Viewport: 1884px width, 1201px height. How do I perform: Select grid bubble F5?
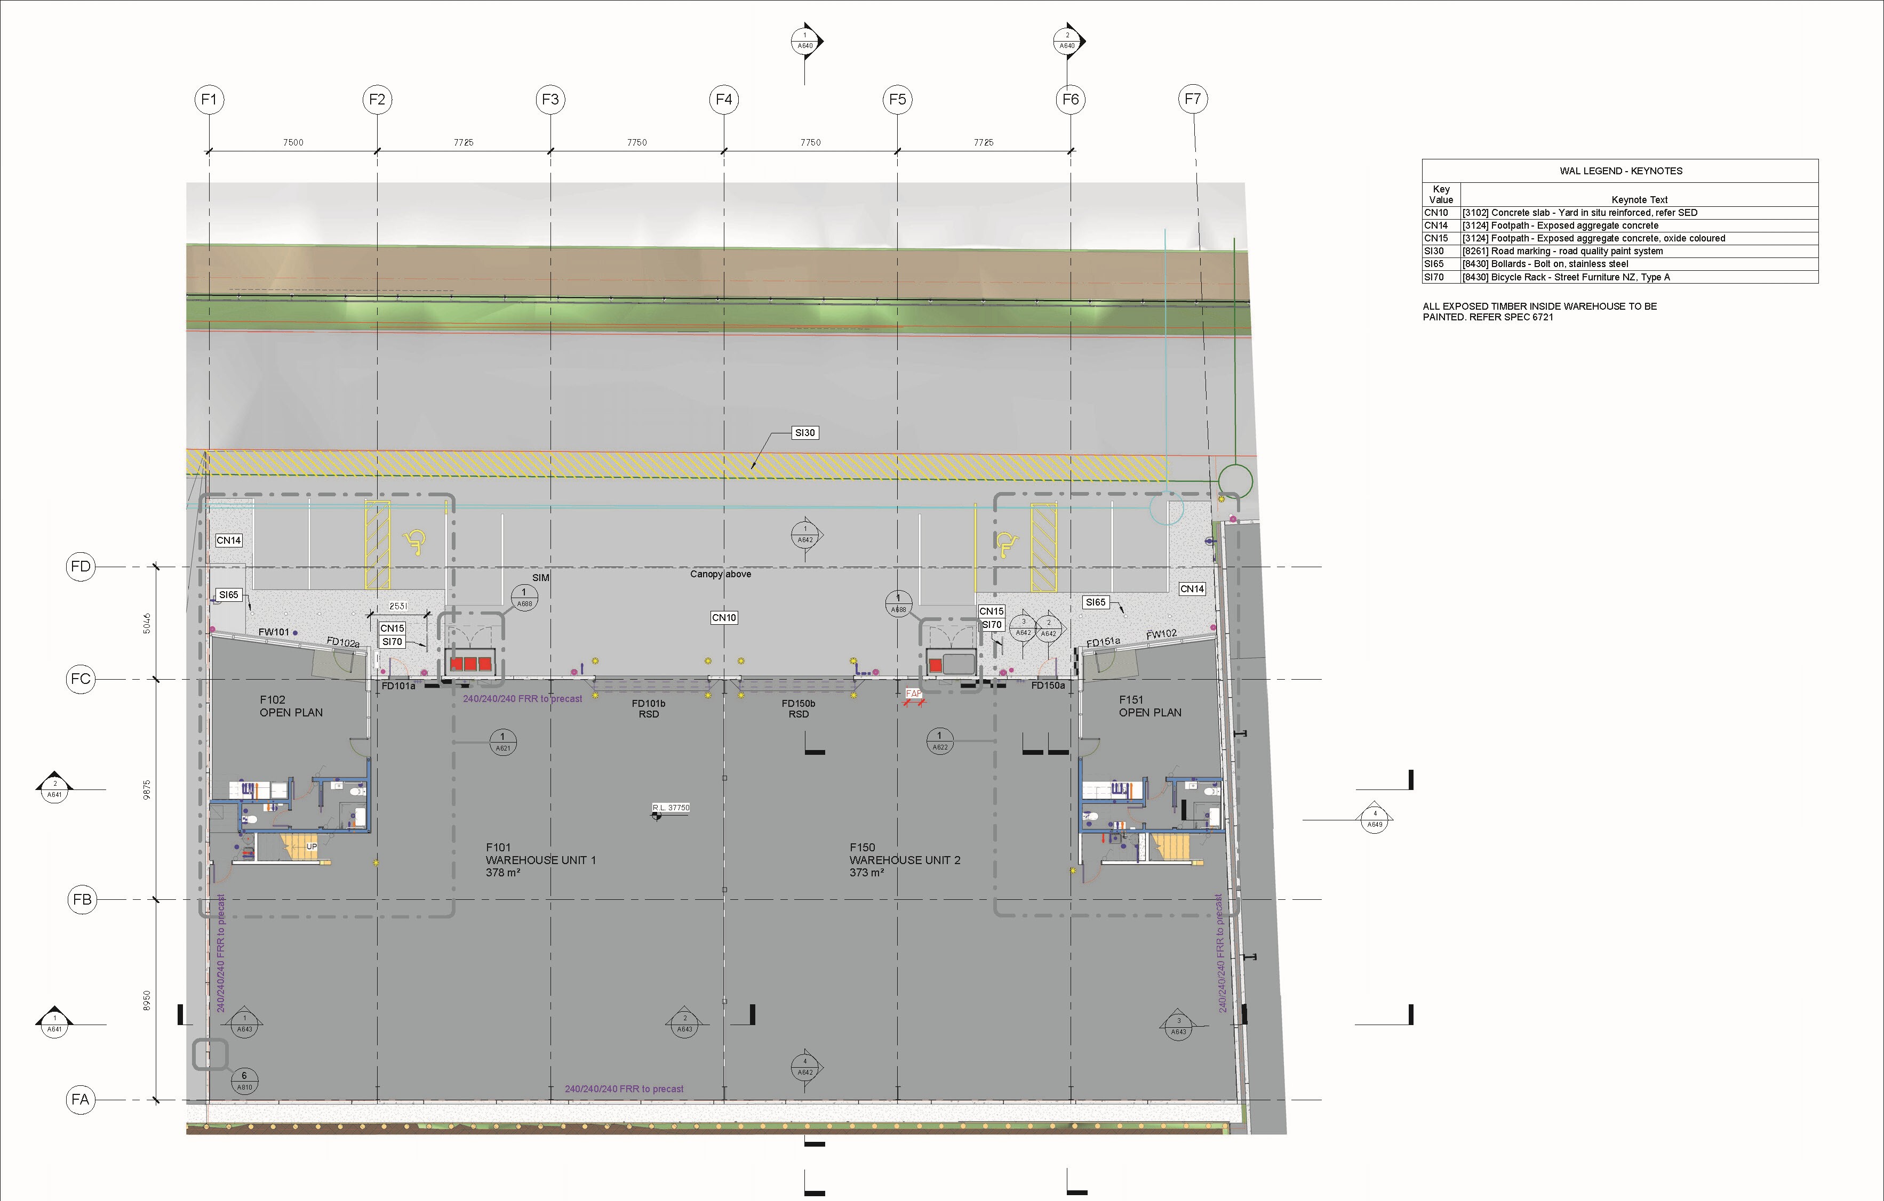(897, 99)
